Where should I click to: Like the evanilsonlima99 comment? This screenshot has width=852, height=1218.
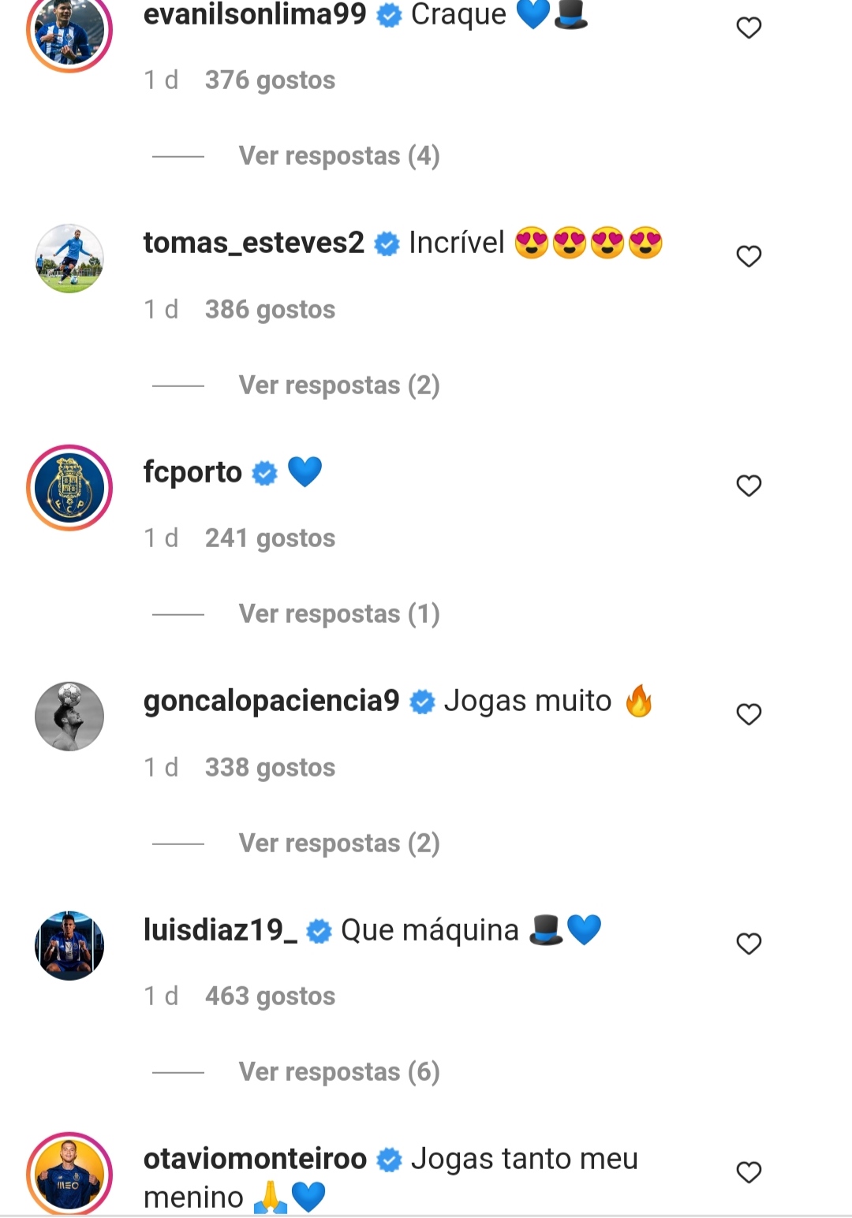[749, 28]
